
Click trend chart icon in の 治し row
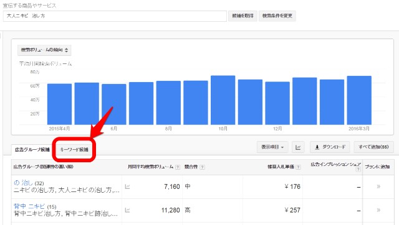point(127,186)
